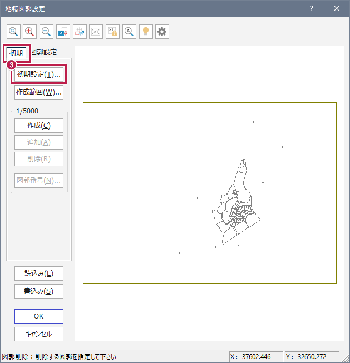This screenshot has width=350, height=363.
Task: Open 初期設定(T)... dialog
Action: click(x=39, y=74)
